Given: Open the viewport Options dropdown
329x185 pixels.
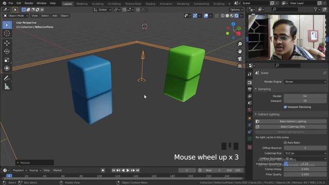Looking at the screenshot, I should point(236,10).
